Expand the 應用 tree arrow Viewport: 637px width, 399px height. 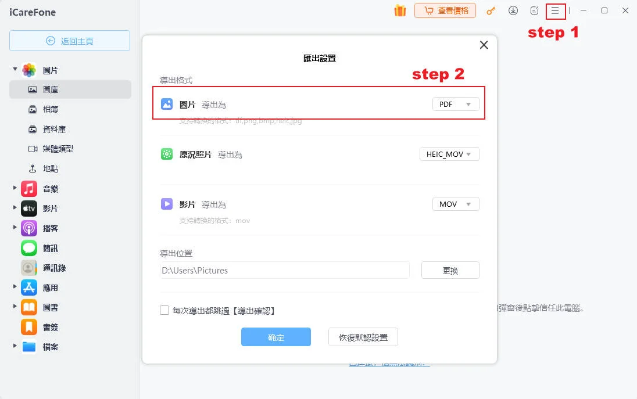pyautogui.click(x=15, y=286)
